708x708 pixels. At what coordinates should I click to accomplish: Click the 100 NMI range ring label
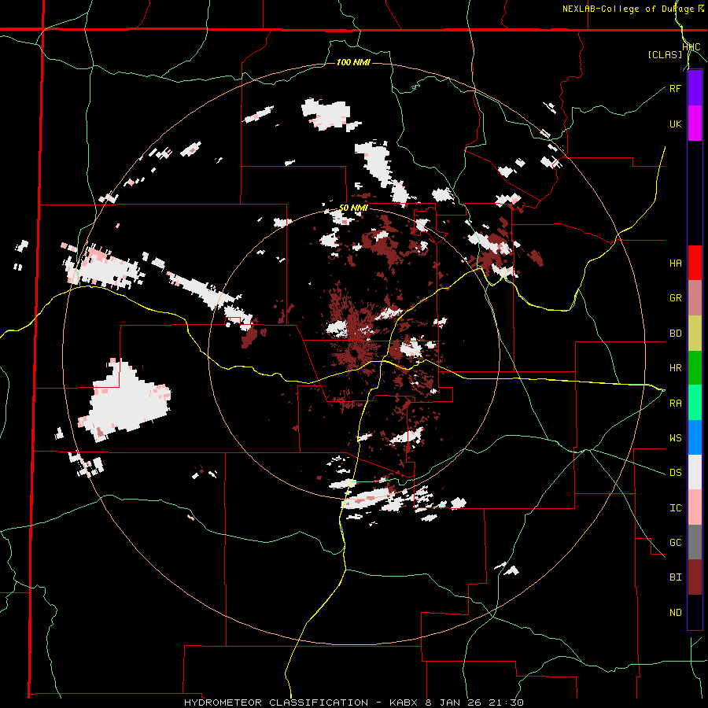click(353, 62)
